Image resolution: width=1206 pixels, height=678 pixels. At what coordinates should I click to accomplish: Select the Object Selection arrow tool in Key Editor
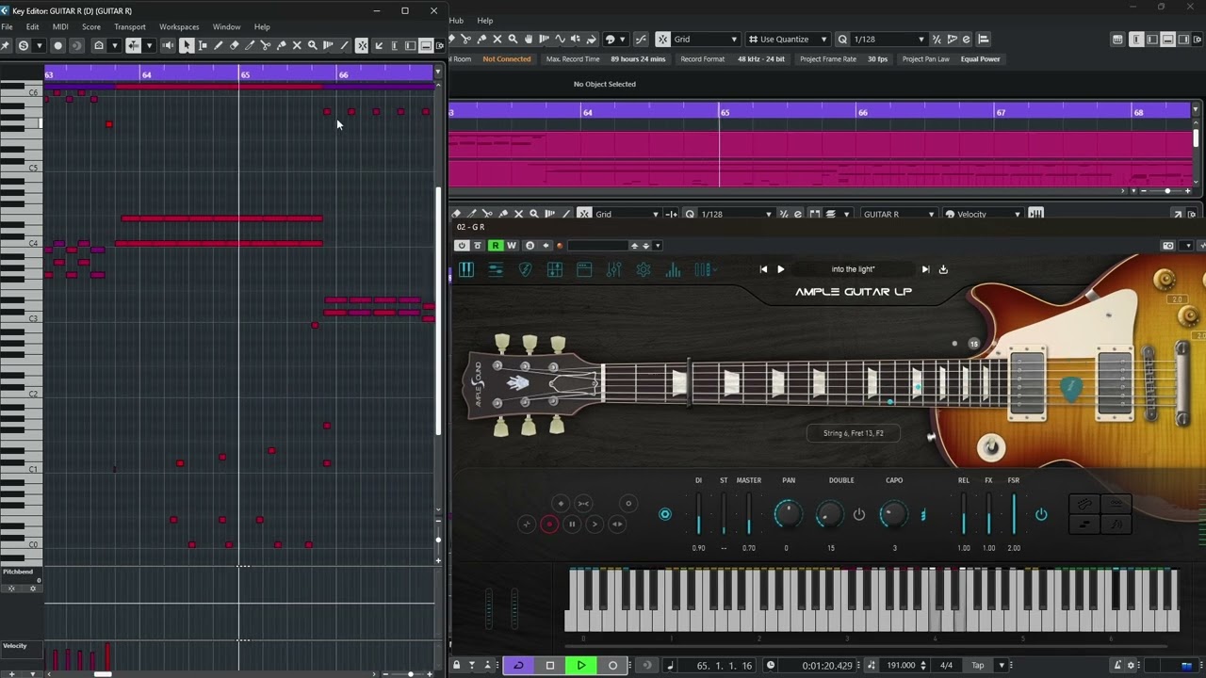coord(187,45)
